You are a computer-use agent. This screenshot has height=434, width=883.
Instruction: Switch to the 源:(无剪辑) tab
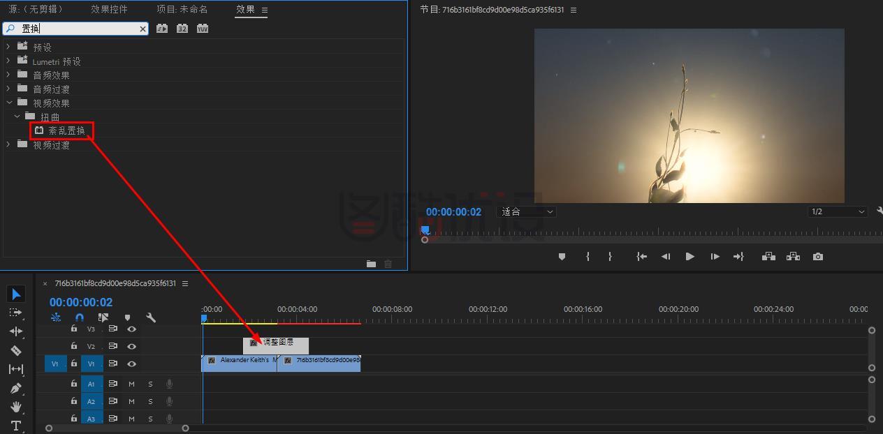coord(35,10)
